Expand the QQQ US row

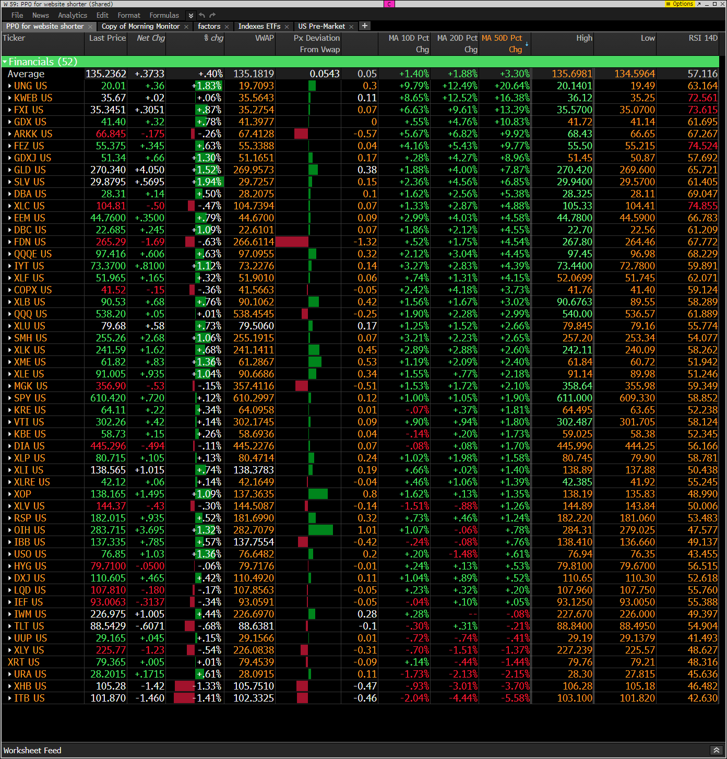pyautogui.click(x=10, y=314)
